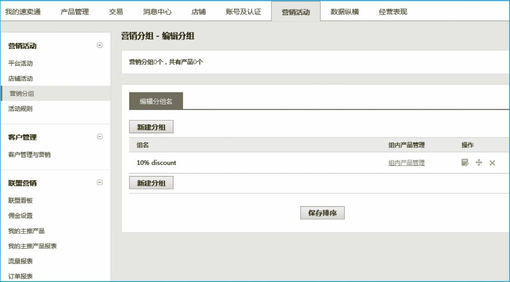Open 流量报表 in the sidebar
This screenshot has height=282, width=510.
pyautogui.click(x=21, y=261)
